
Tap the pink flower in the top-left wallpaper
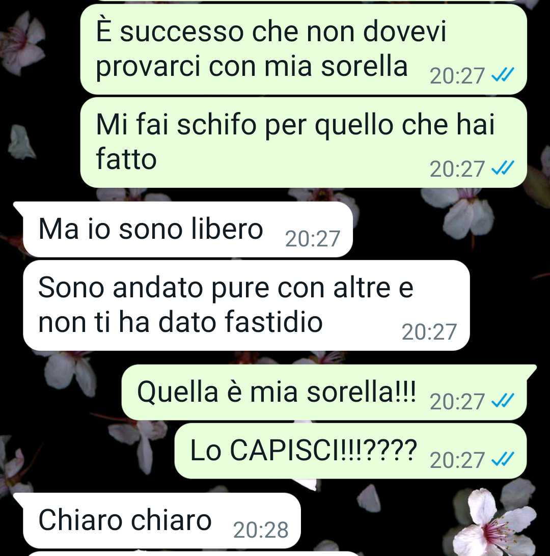pyautogui.click(x=22, y=43)
